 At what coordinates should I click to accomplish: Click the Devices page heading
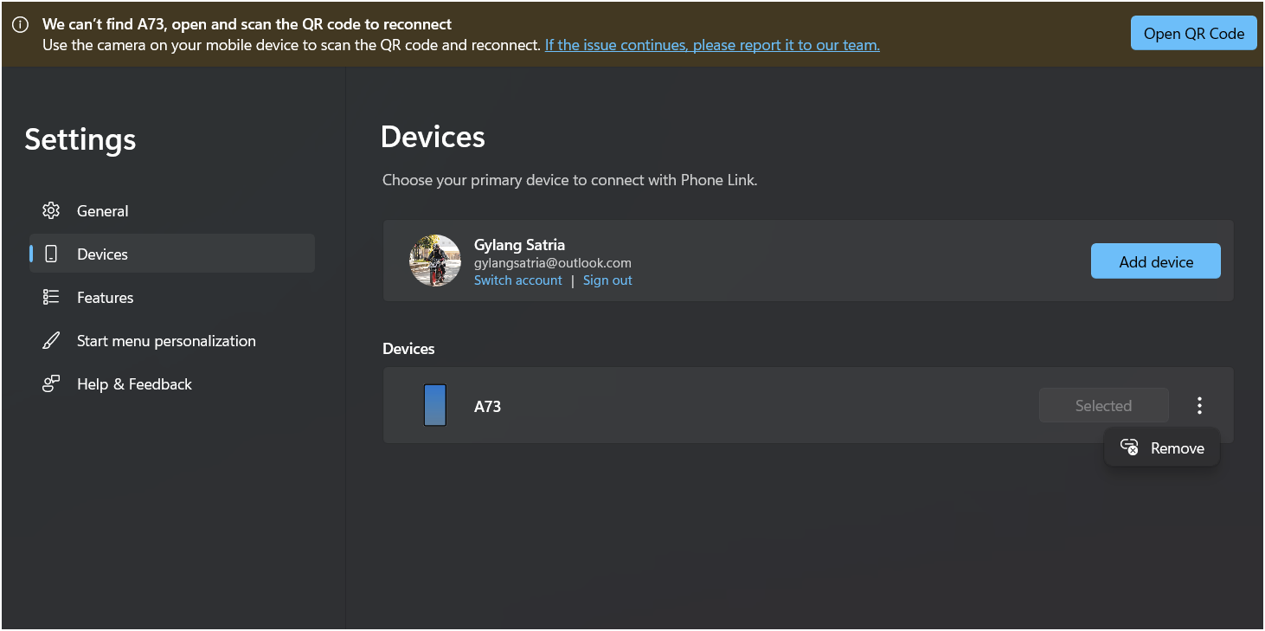(x=433, y=137)
